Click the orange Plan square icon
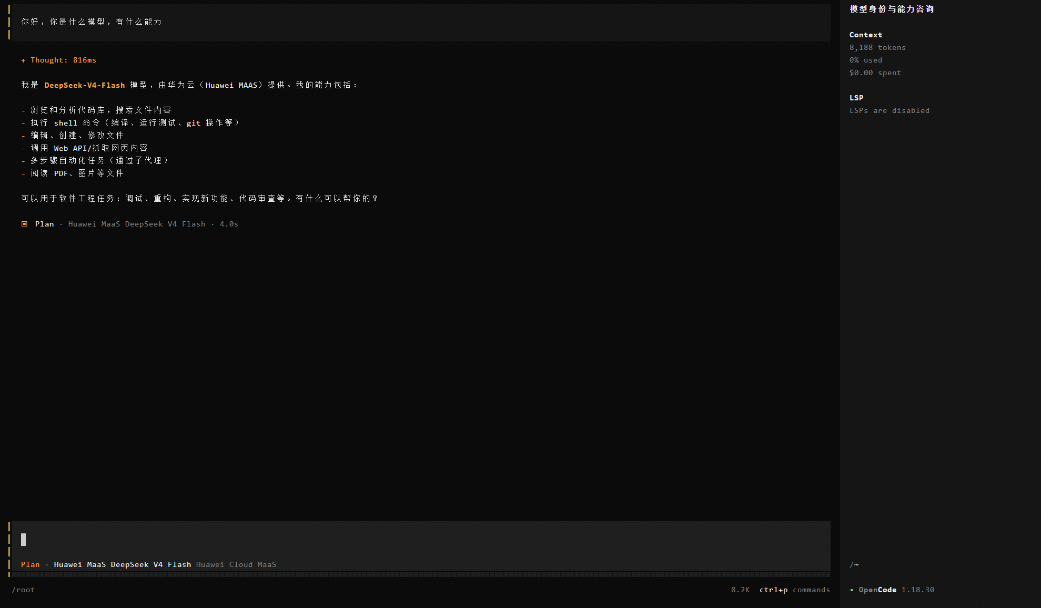 [x=24, y=224]
